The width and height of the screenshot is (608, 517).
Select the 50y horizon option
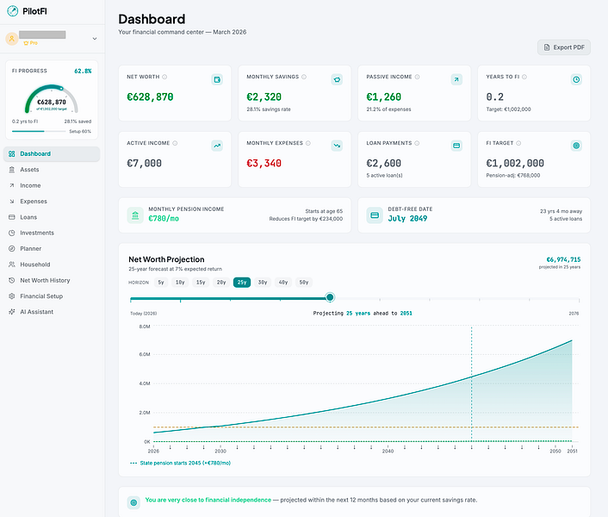point(304,283)
